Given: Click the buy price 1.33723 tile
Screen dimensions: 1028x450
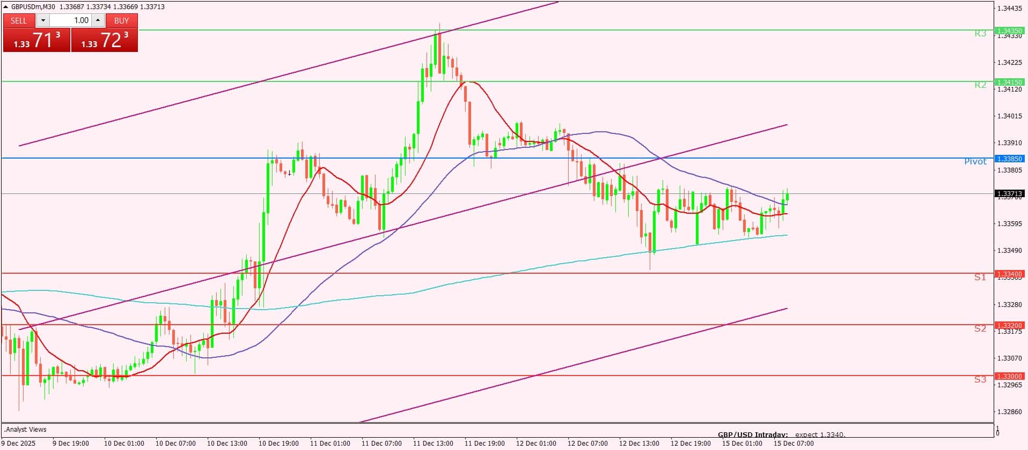Looking at the screenshot, I should click(105, 40).
